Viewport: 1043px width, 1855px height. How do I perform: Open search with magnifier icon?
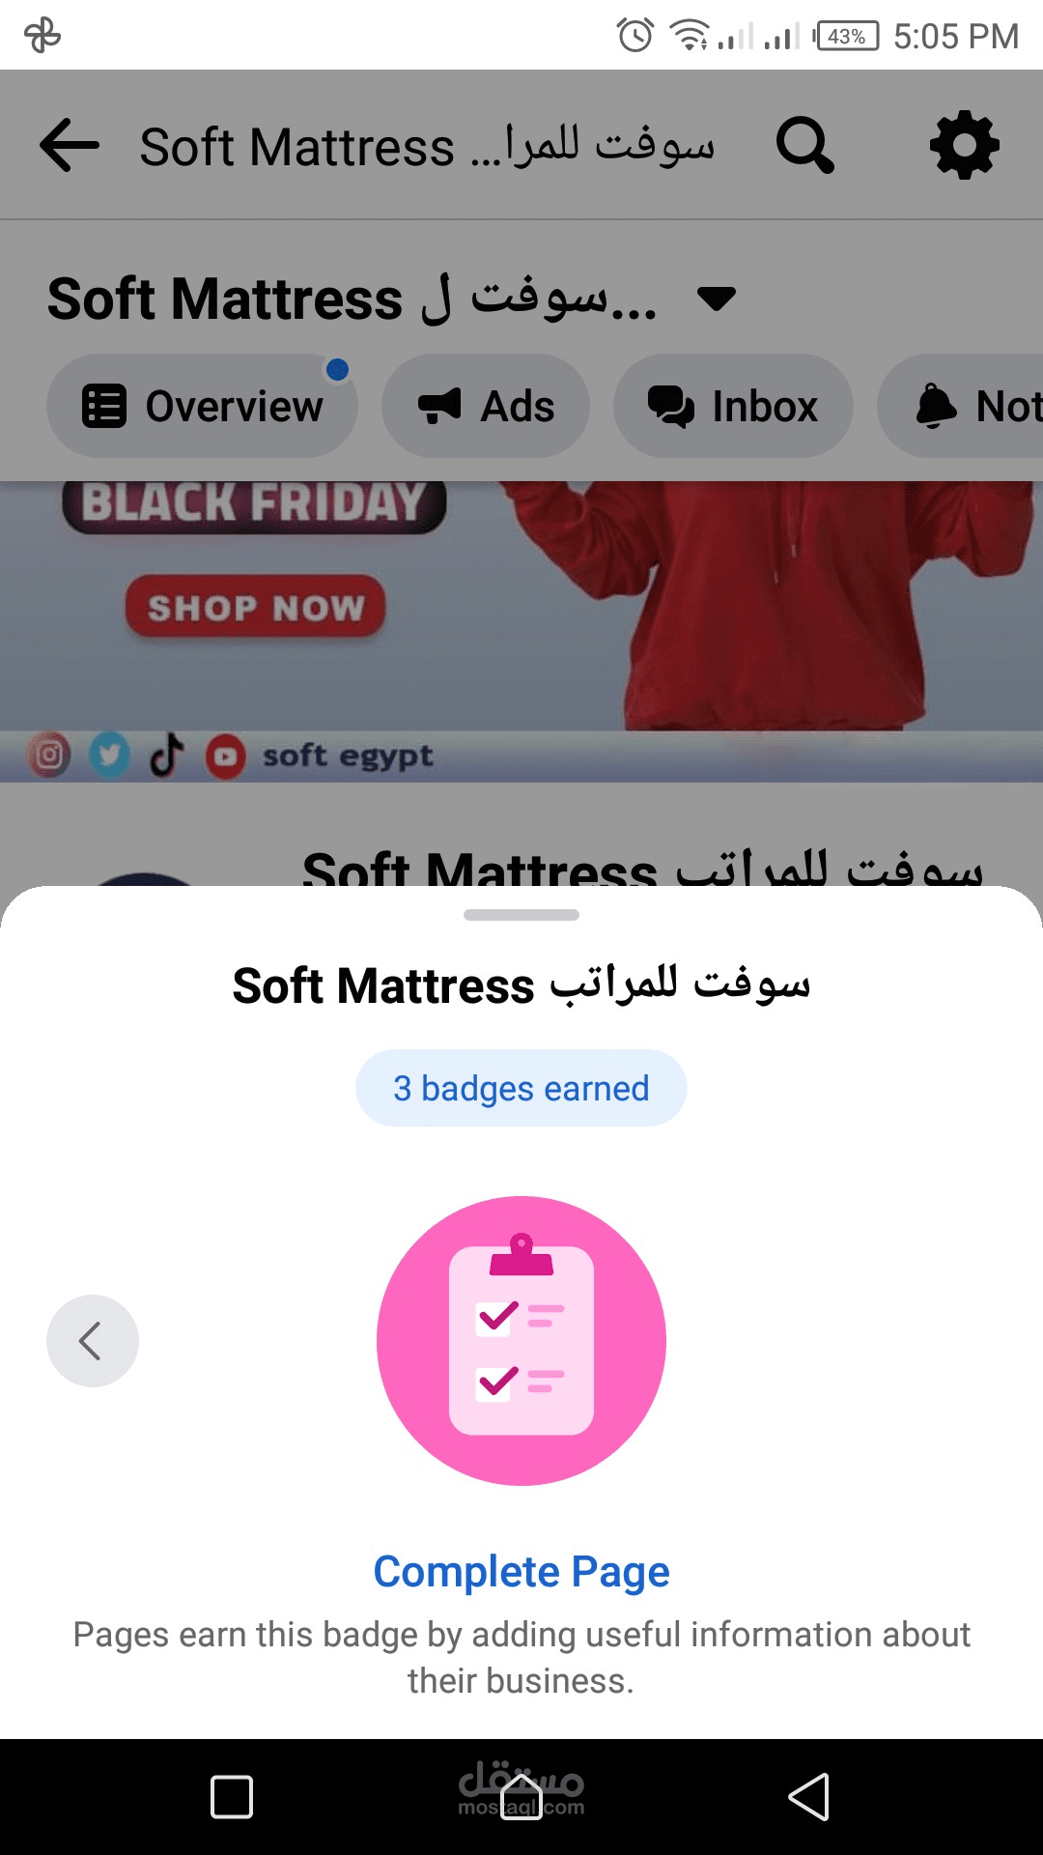tap(805, 145)
